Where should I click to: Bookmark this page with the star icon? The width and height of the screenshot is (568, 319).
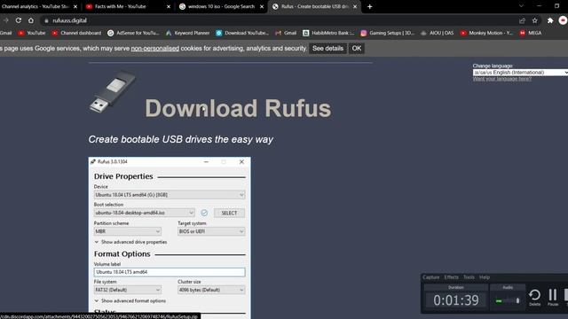(534, 20)
